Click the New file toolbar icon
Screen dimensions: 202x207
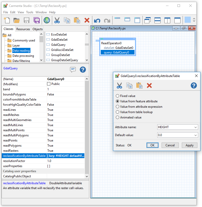tap(6, 20)
